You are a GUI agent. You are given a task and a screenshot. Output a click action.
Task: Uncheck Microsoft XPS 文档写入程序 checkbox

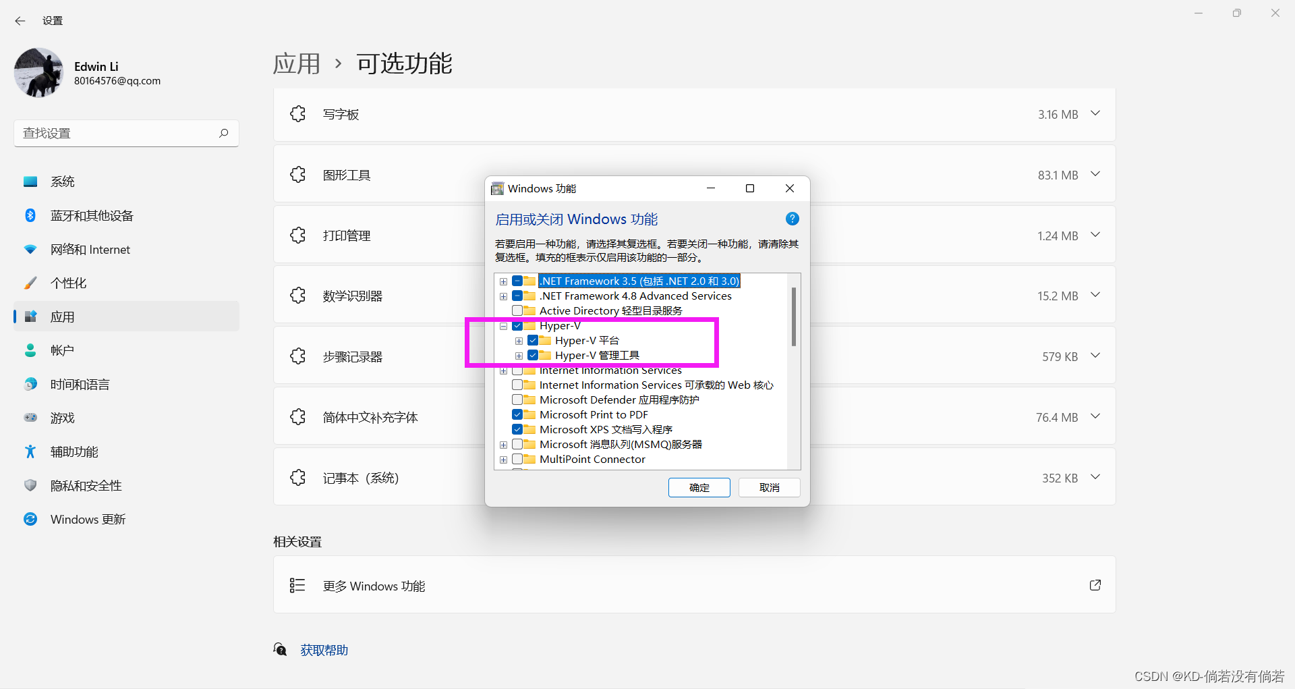pyautogui.click(x=517, y=429)
